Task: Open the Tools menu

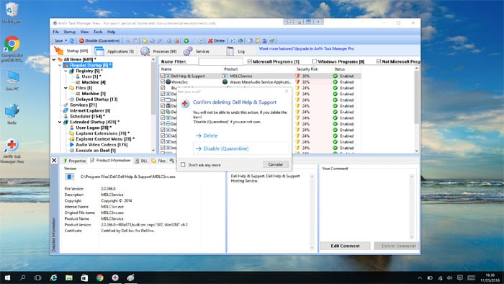Action: point(98,32)
